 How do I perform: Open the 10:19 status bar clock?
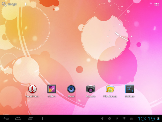(x=146, y=118)
